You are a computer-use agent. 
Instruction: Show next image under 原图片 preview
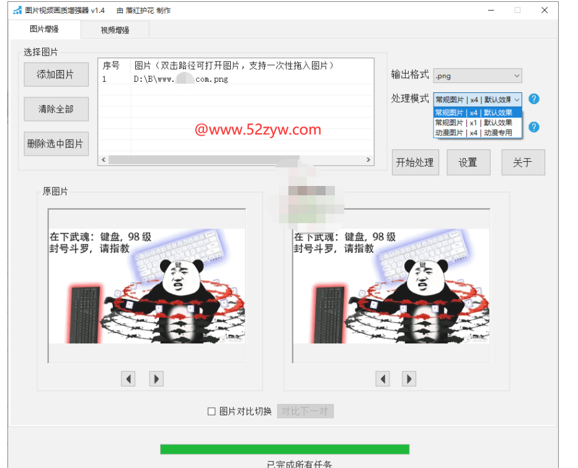pyautogui.click(x=156, y=379)
